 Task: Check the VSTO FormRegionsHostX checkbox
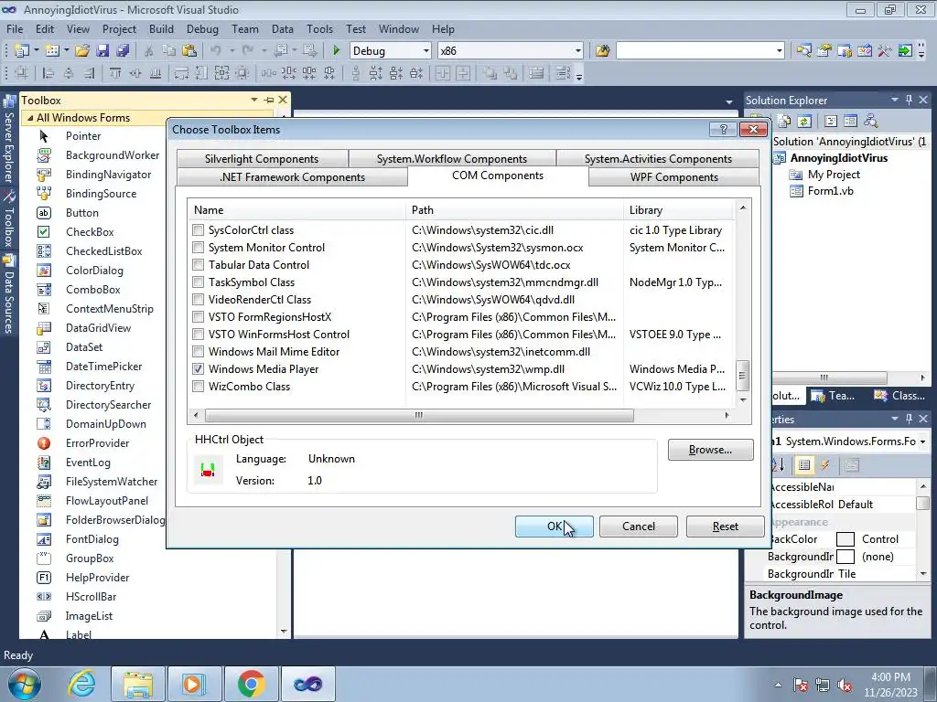coord(198,317)
